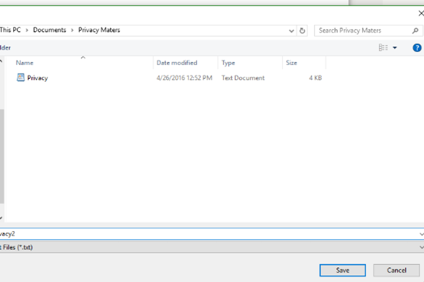The width and height of the screenshot is (424, 282).
Task: Click the Text Document type cell
Action: pyautogui.click(x=243, y=78)
